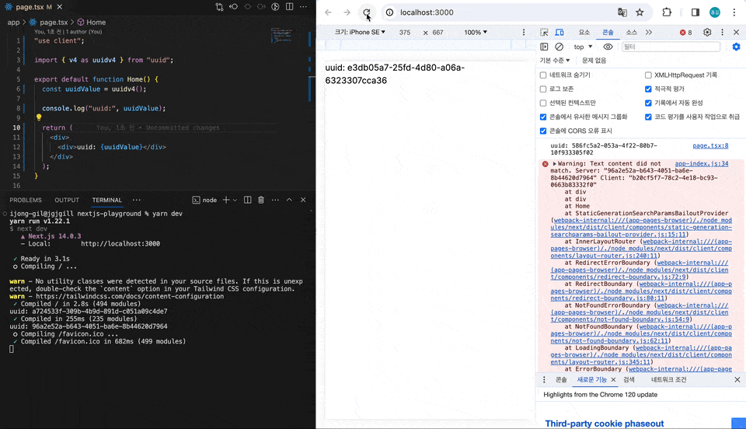Reload the localhost:3000 page

click(x=366, y=12)
